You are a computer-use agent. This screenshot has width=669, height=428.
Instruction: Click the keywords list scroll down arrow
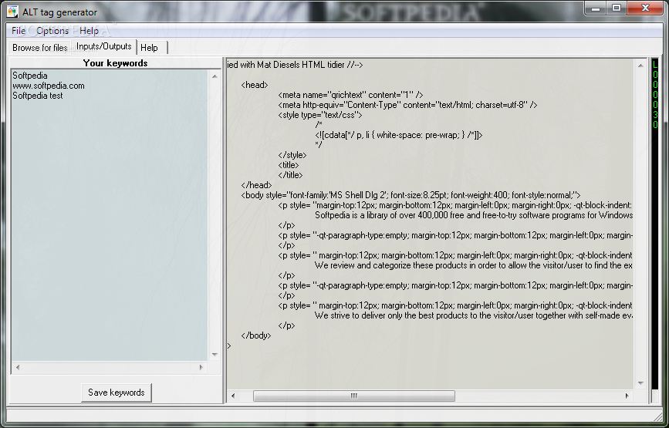[x=215, y=355]
